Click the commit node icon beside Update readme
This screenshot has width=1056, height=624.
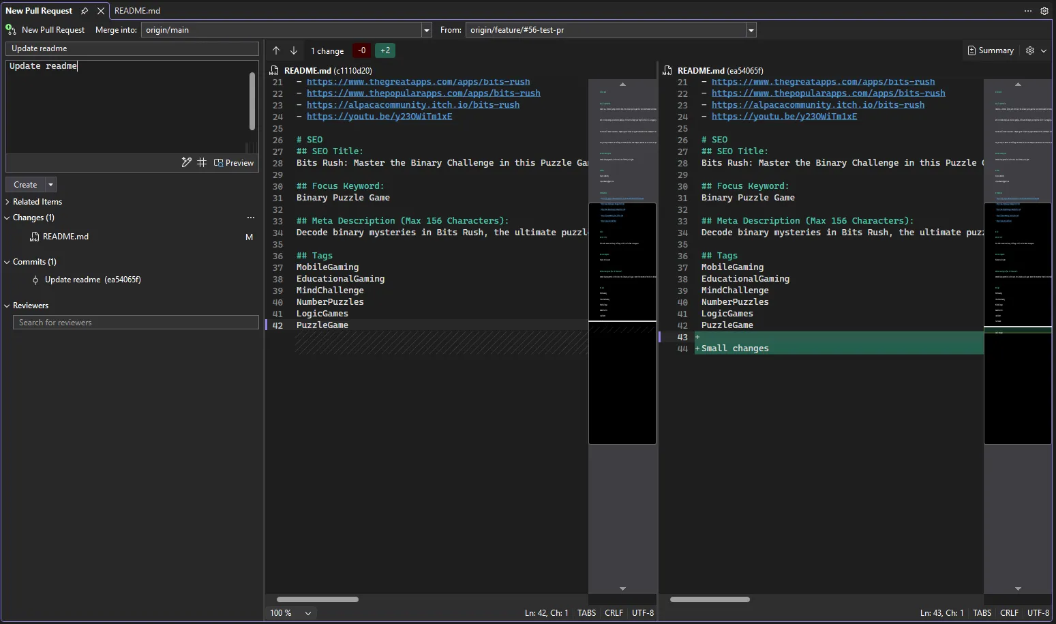click(35, 280)
